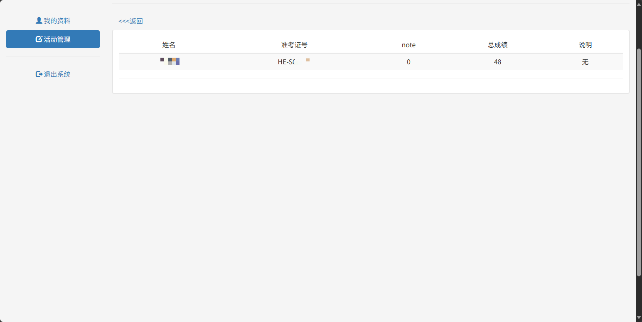Screen dimensions: 642x322
Task: Select the 活动管理 menu text
Action: [x=57, y=39]
